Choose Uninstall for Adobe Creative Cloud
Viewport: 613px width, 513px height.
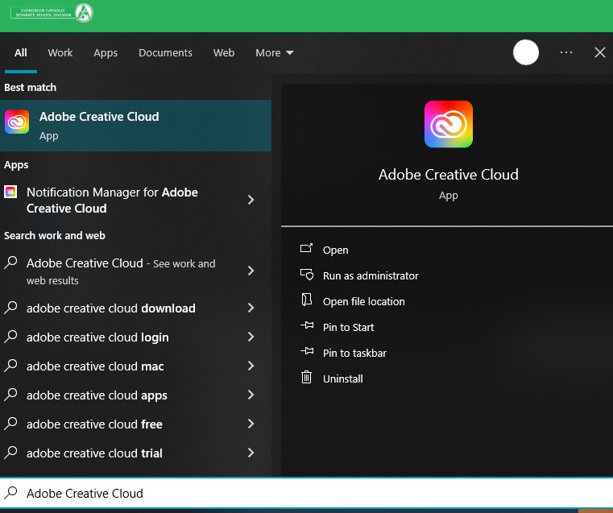[343, 379]
